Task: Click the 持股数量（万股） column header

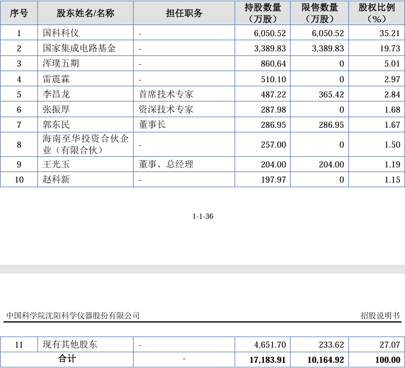Action: 263,13
